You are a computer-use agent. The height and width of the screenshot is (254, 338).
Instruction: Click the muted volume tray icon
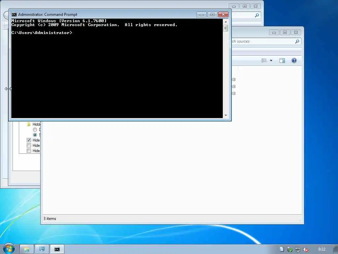click(x=305, y=249)
